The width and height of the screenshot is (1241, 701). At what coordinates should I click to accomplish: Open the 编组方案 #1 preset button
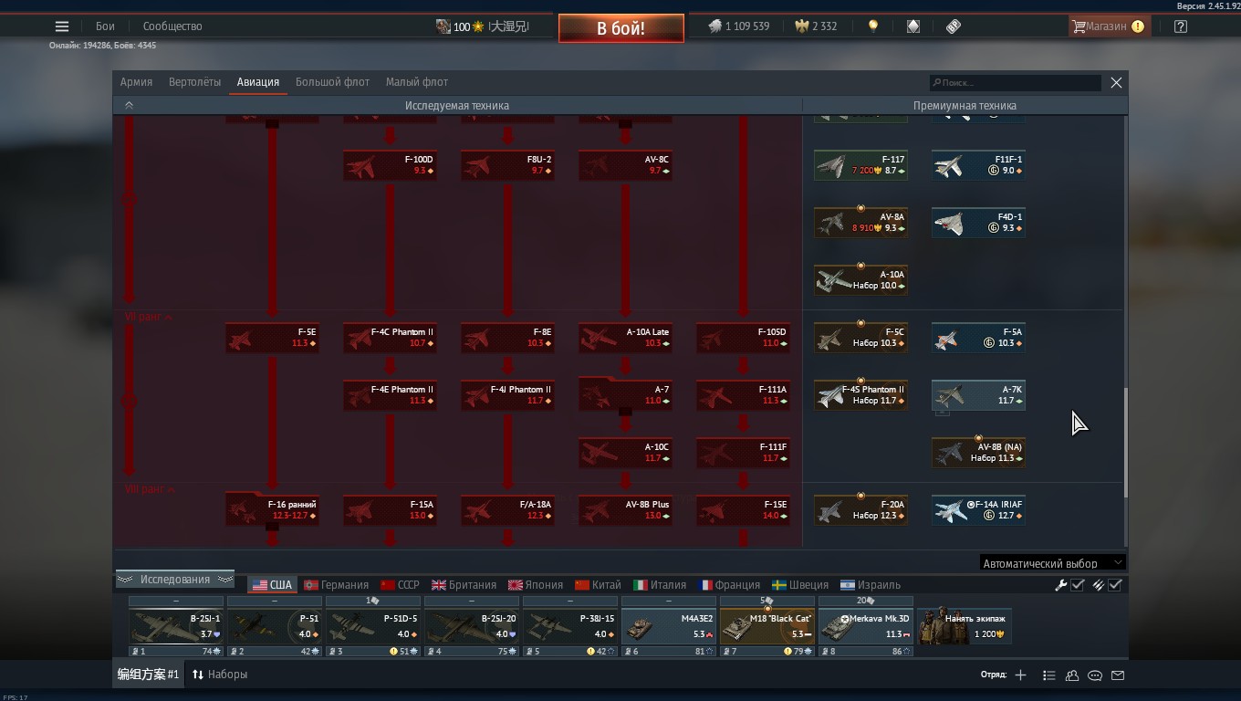click(x=148, y=675)
